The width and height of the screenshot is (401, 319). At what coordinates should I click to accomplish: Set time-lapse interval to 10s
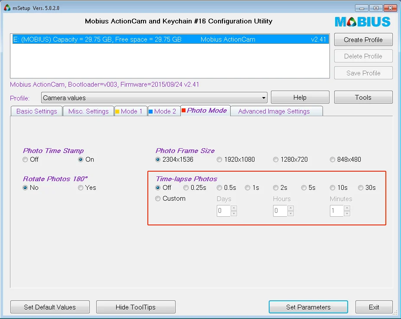(x=332, y=188)
